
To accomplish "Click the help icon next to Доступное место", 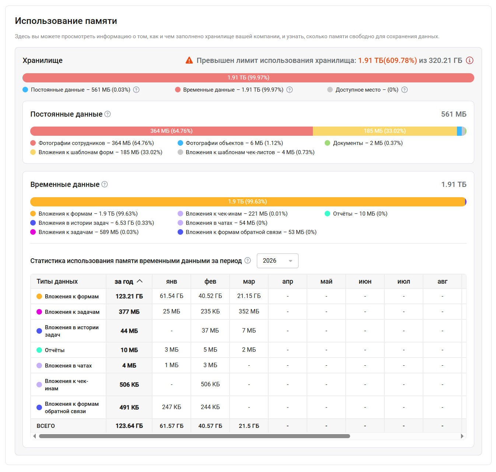I will pos(405,90).
